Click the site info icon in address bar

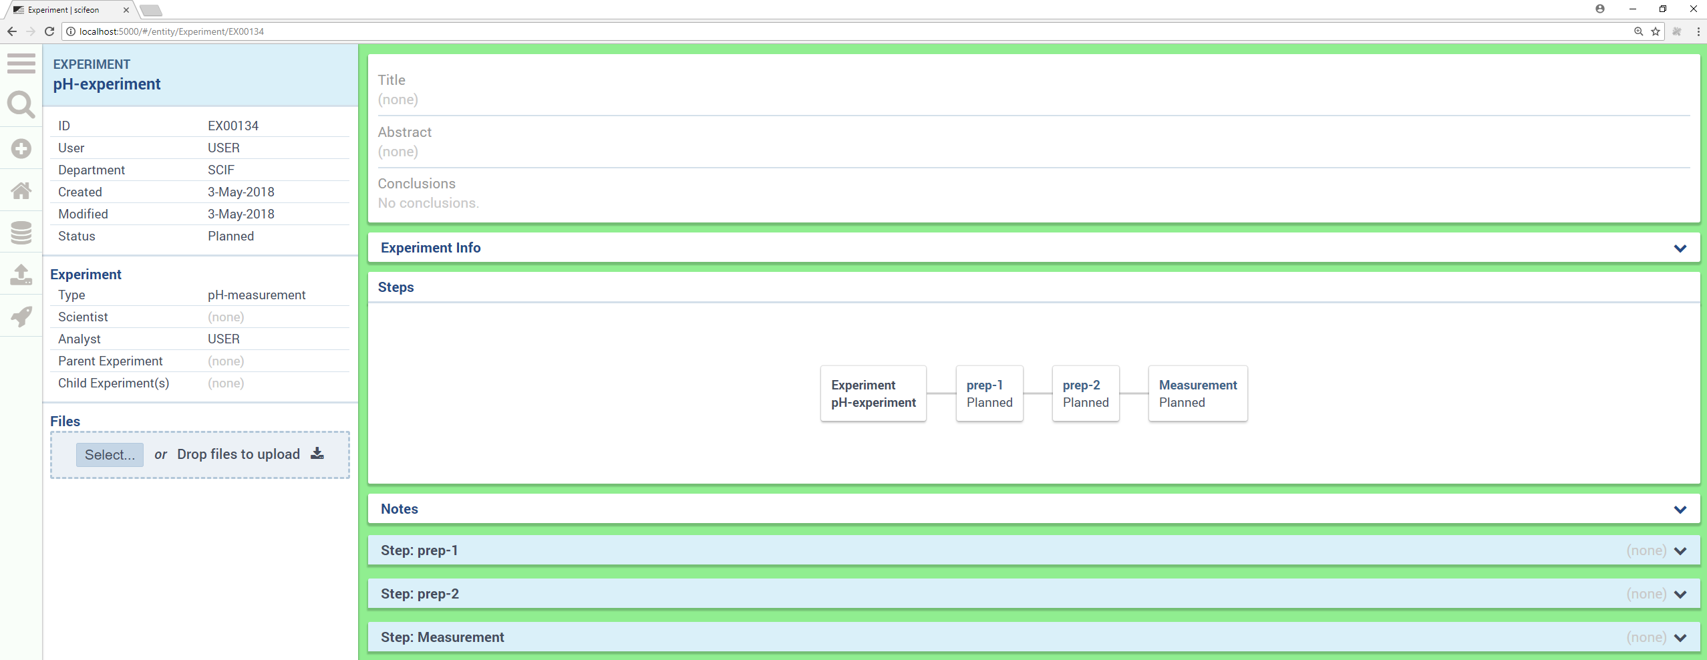point(71,31)
